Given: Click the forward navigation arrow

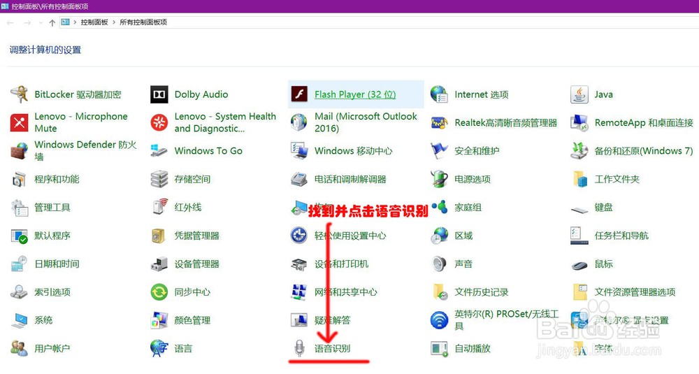Looking at the screenshot, I should (27, 22).
